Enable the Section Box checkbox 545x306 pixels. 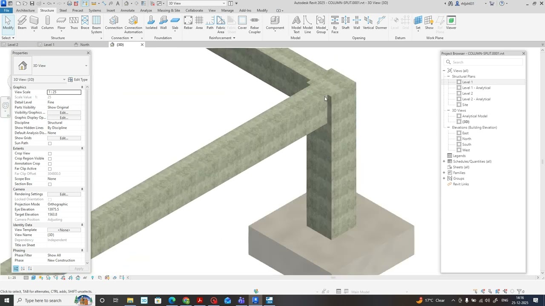[50, 184]
